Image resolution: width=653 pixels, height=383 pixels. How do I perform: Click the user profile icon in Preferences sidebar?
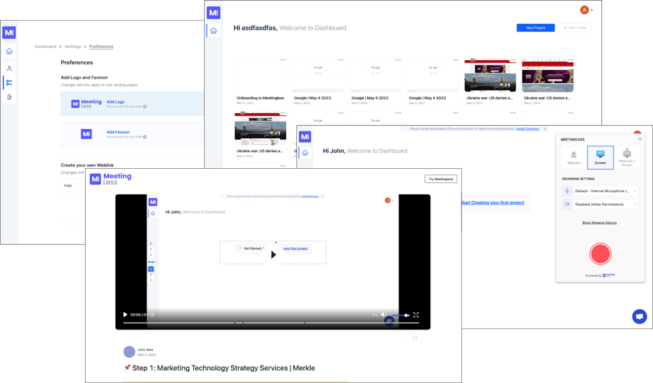[9, 68]
